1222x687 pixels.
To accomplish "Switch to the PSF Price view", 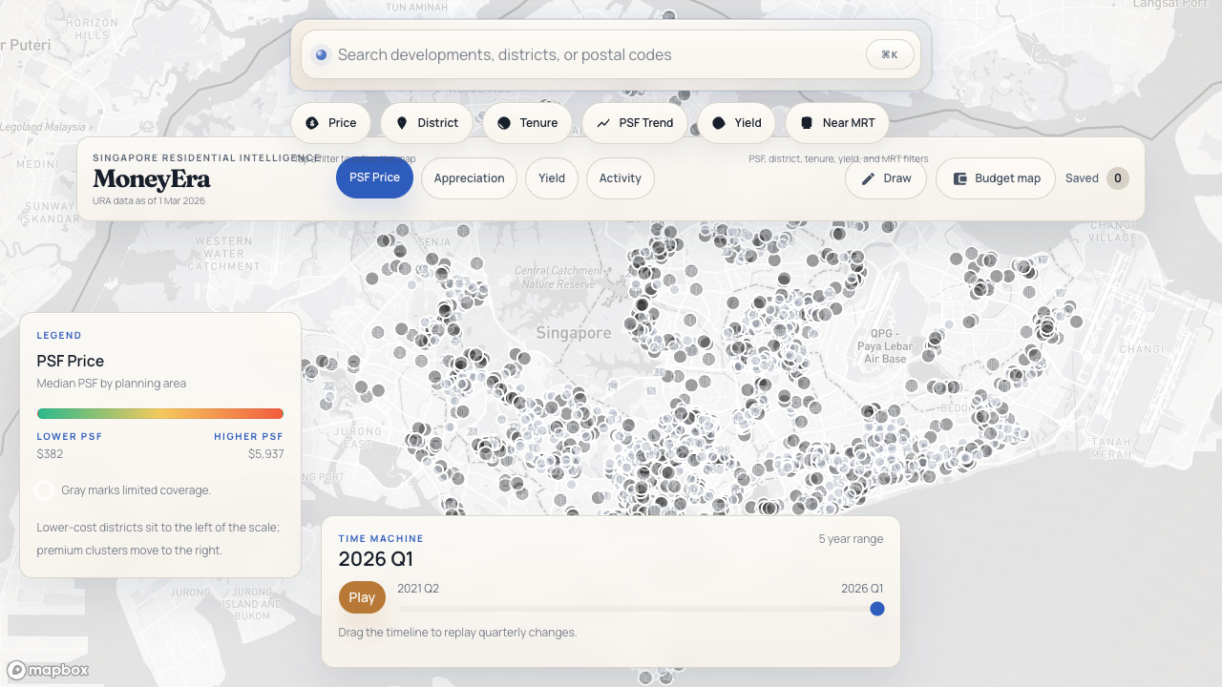I will 374,178.
